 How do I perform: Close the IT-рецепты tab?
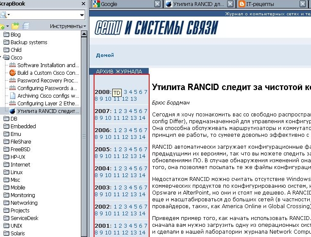pyautogui.click(x=303, y=4)
